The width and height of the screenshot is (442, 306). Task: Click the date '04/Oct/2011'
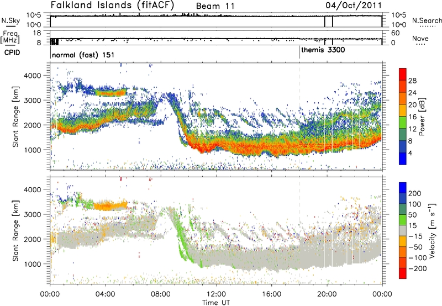(354, 6)
